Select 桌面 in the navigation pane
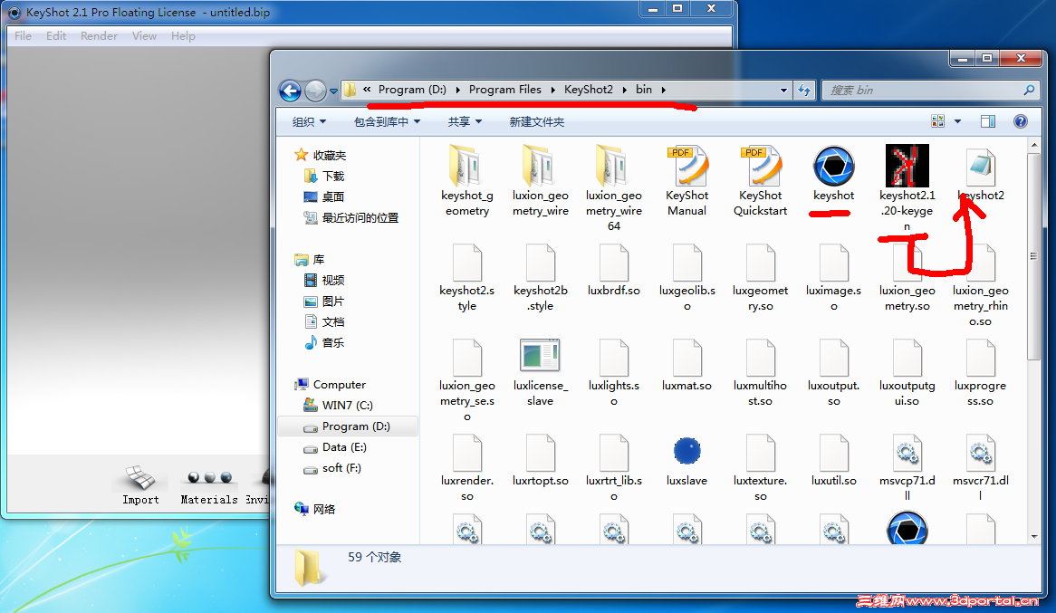 click(324, 196)
